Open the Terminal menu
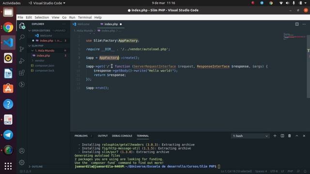310x174 pixels. pos(85,17)
